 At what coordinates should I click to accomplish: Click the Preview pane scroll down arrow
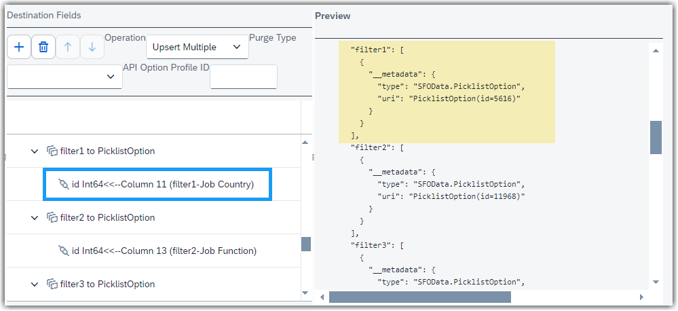pos(656,282)
